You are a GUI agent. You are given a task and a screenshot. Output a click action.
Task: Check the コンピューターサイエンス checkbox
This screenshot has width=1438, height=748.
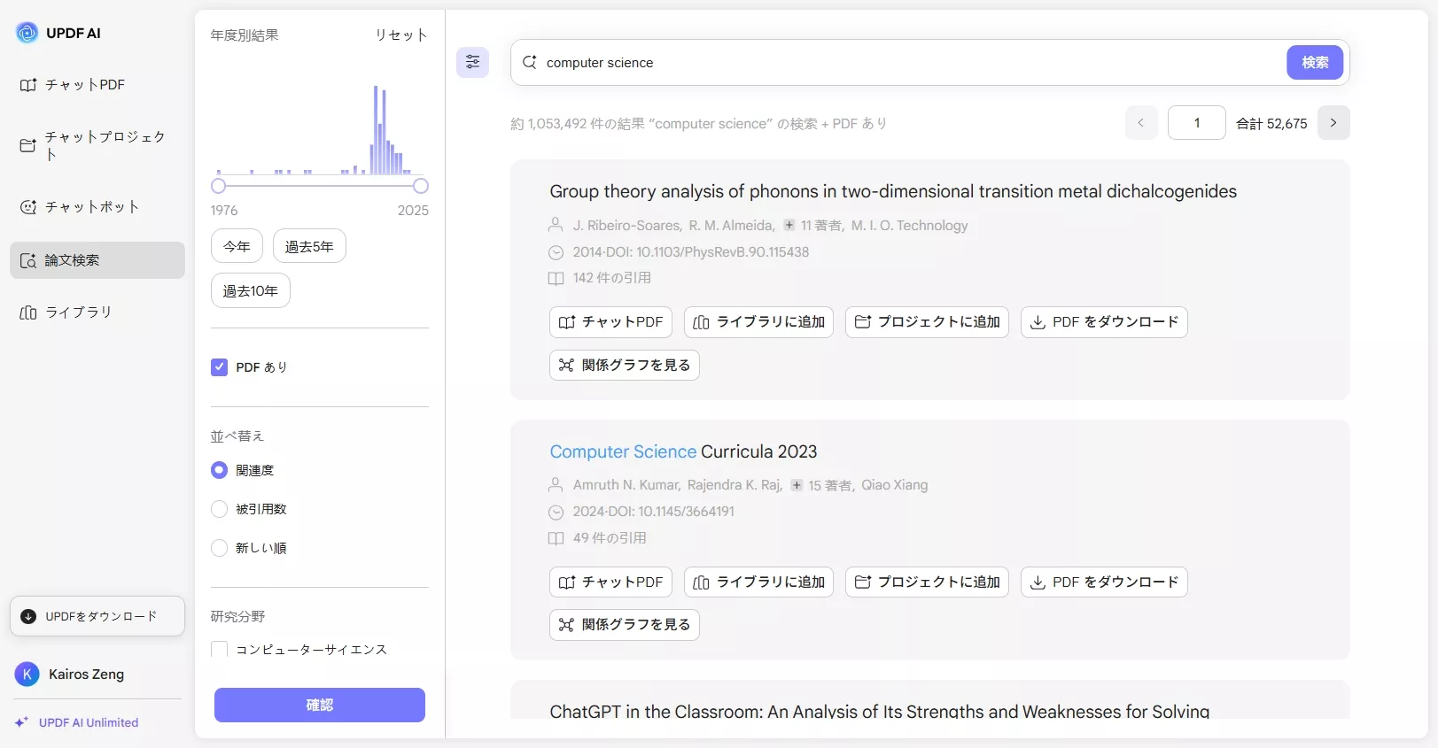219,650
